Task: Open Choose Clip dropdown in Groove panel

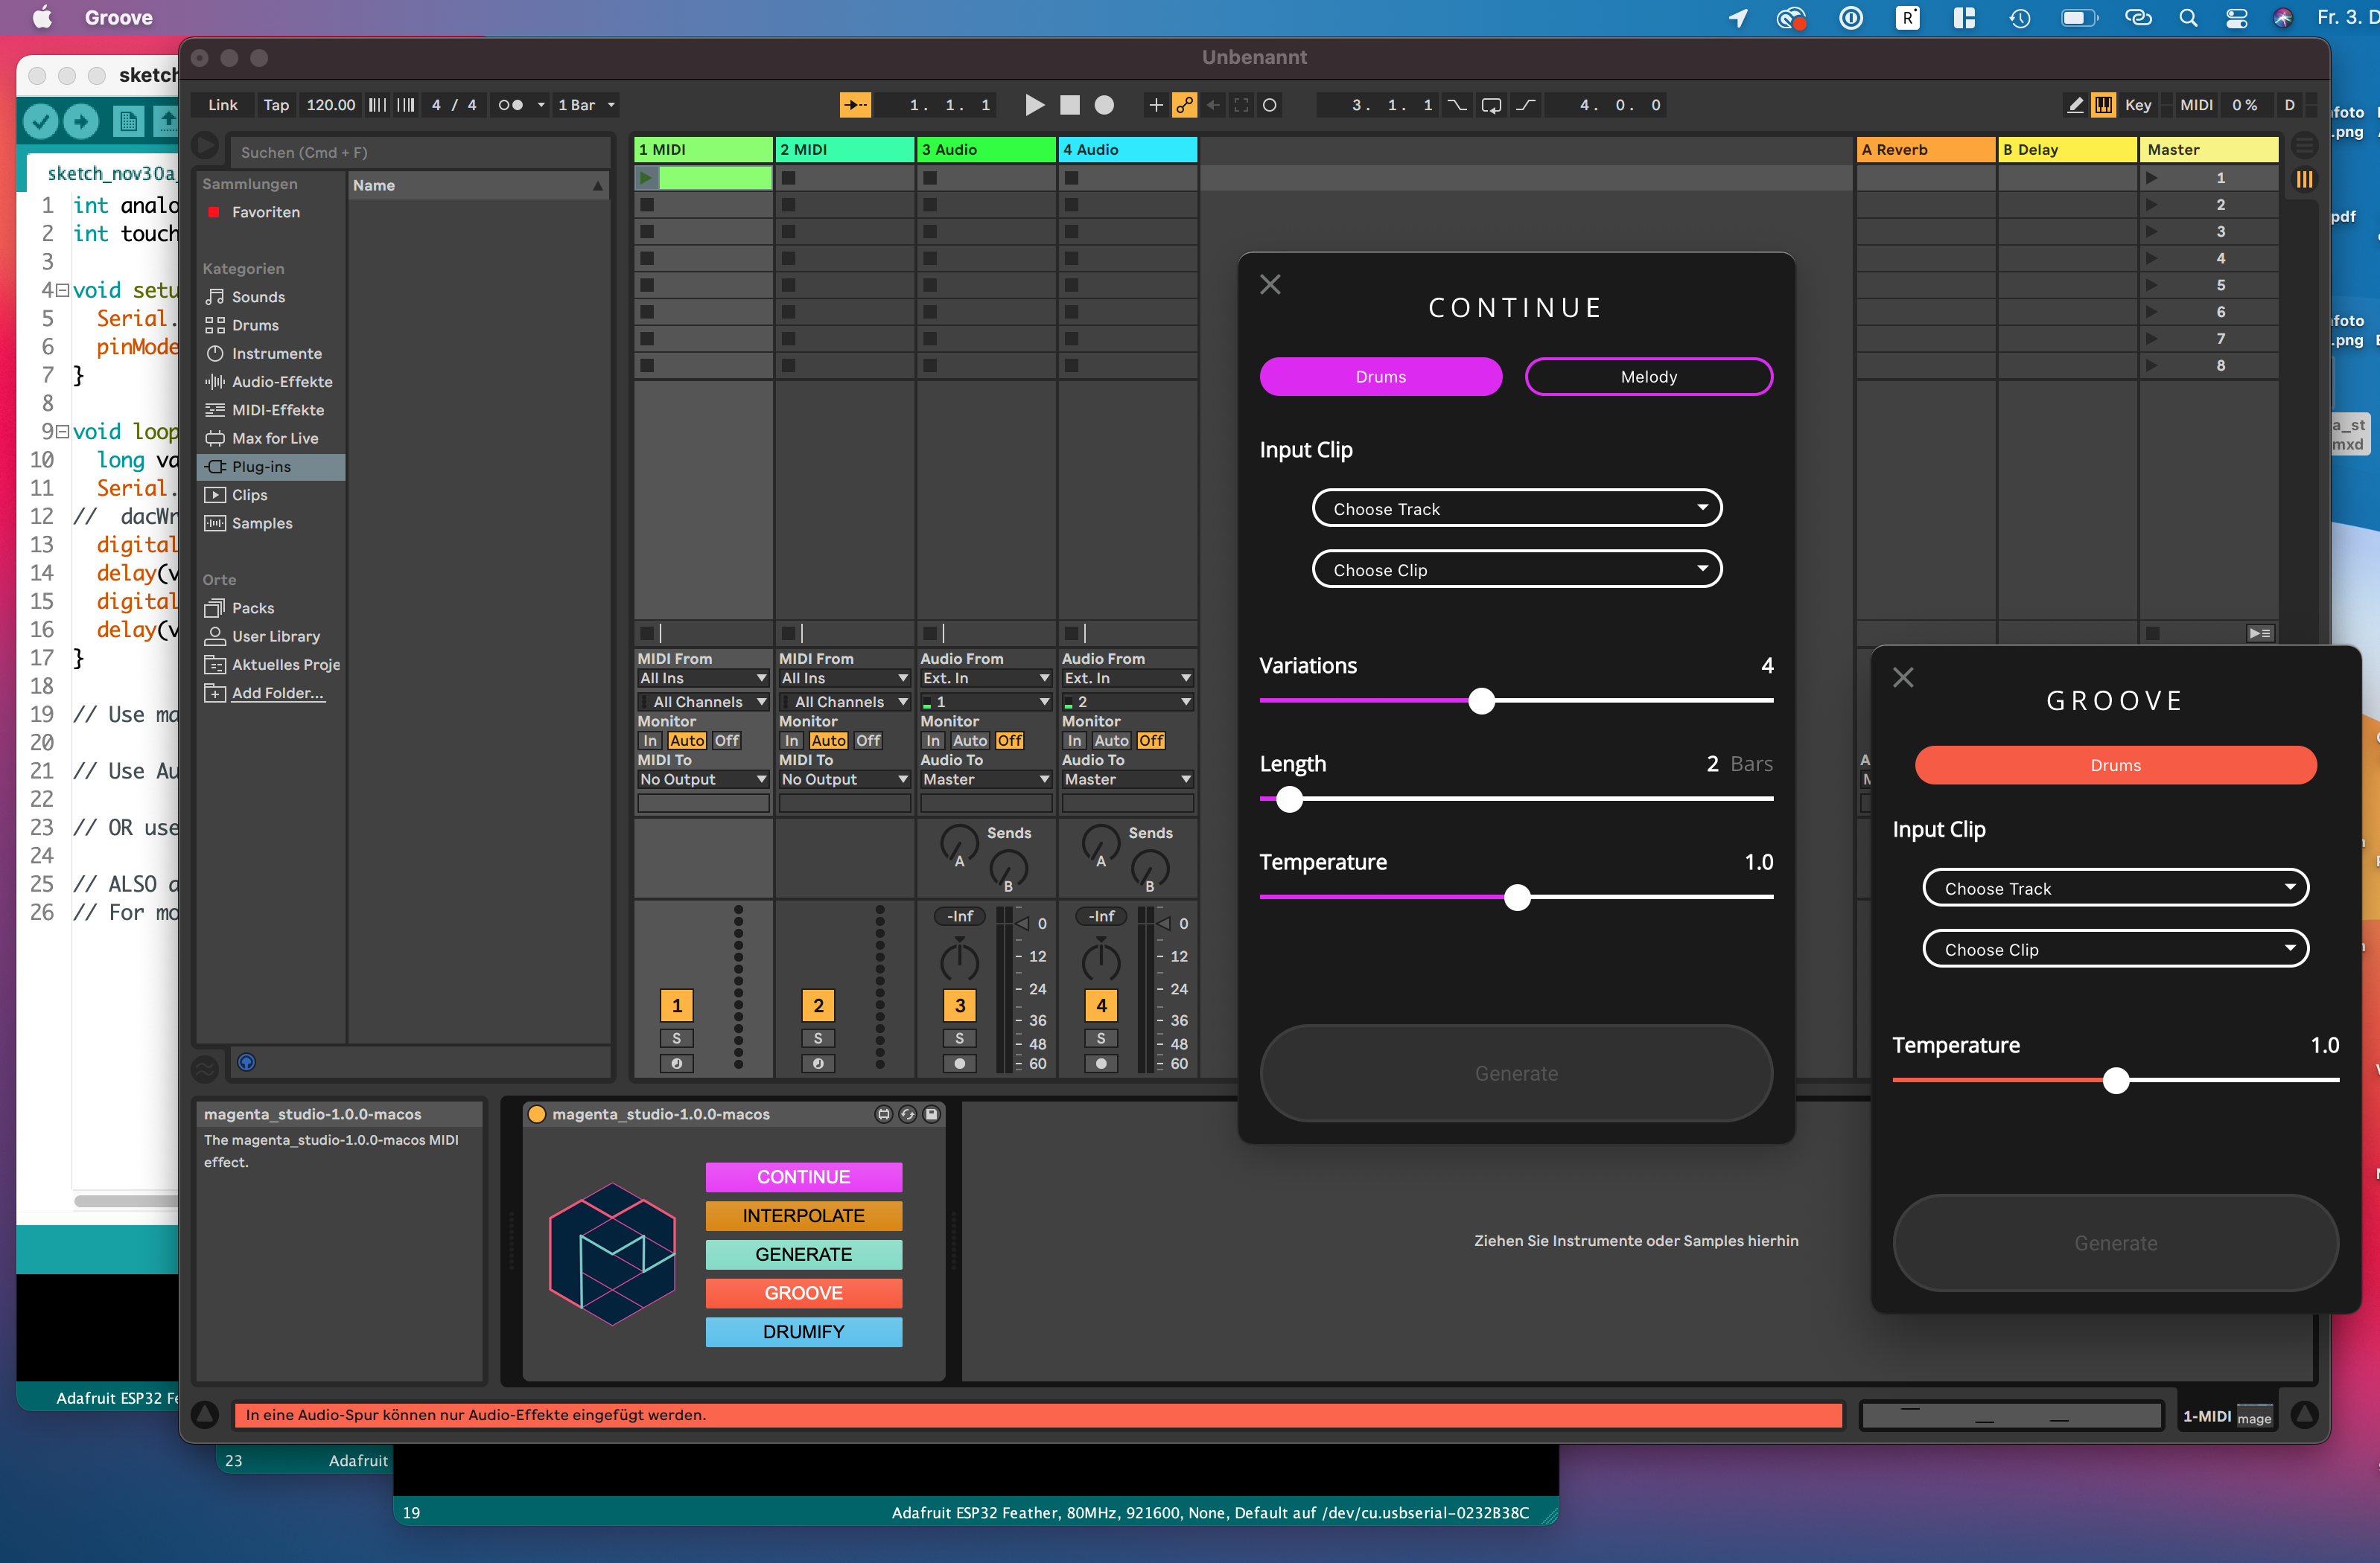Action: point(2115,950)
